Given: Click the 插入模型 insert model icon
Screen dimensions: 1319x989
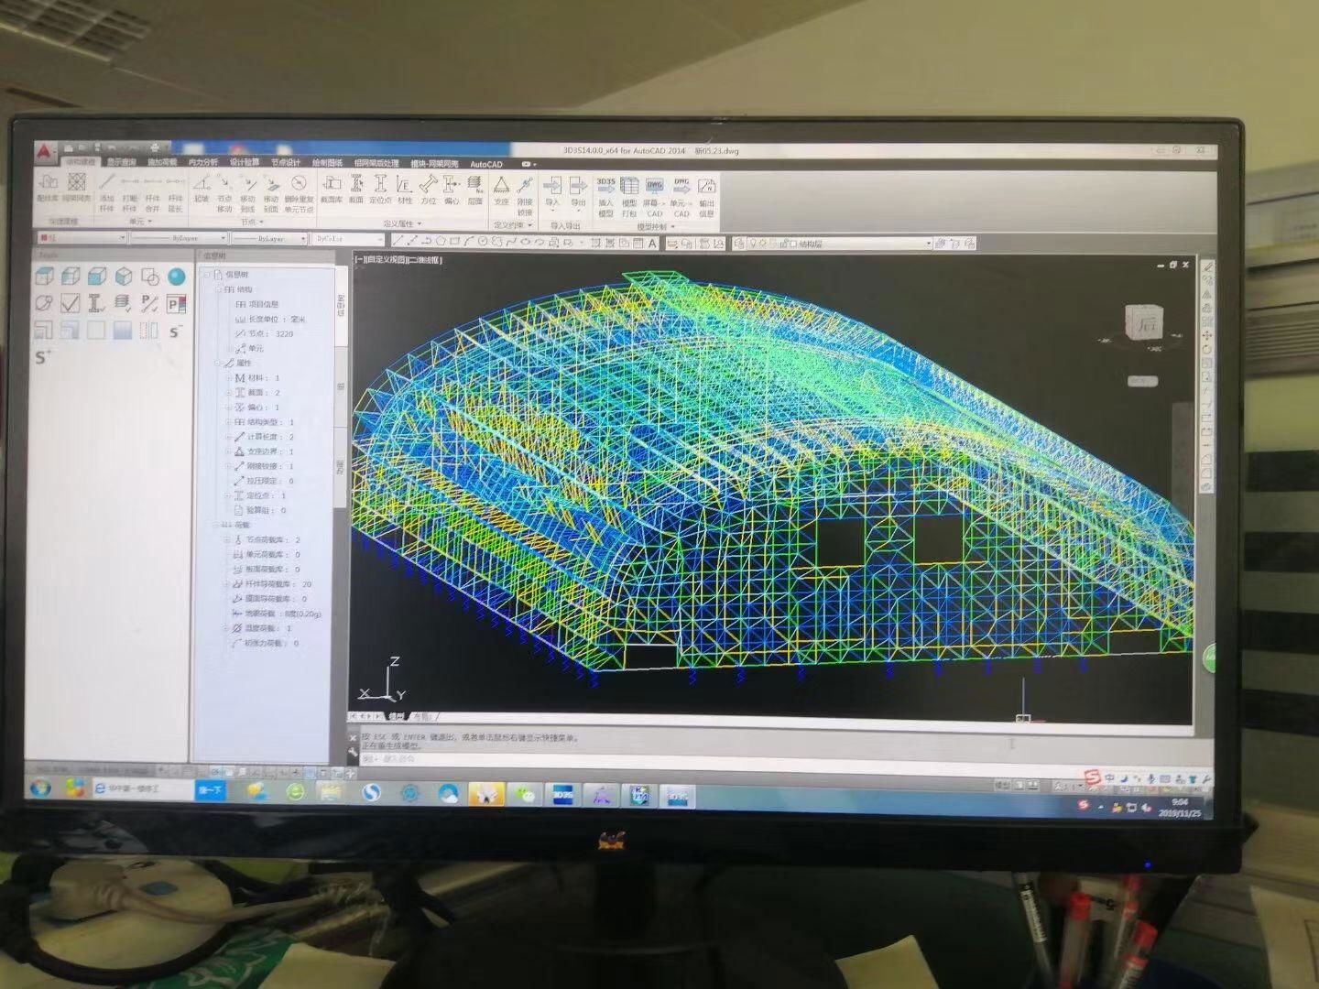Looking at the screenshot, I should click(x=605, y=197).
